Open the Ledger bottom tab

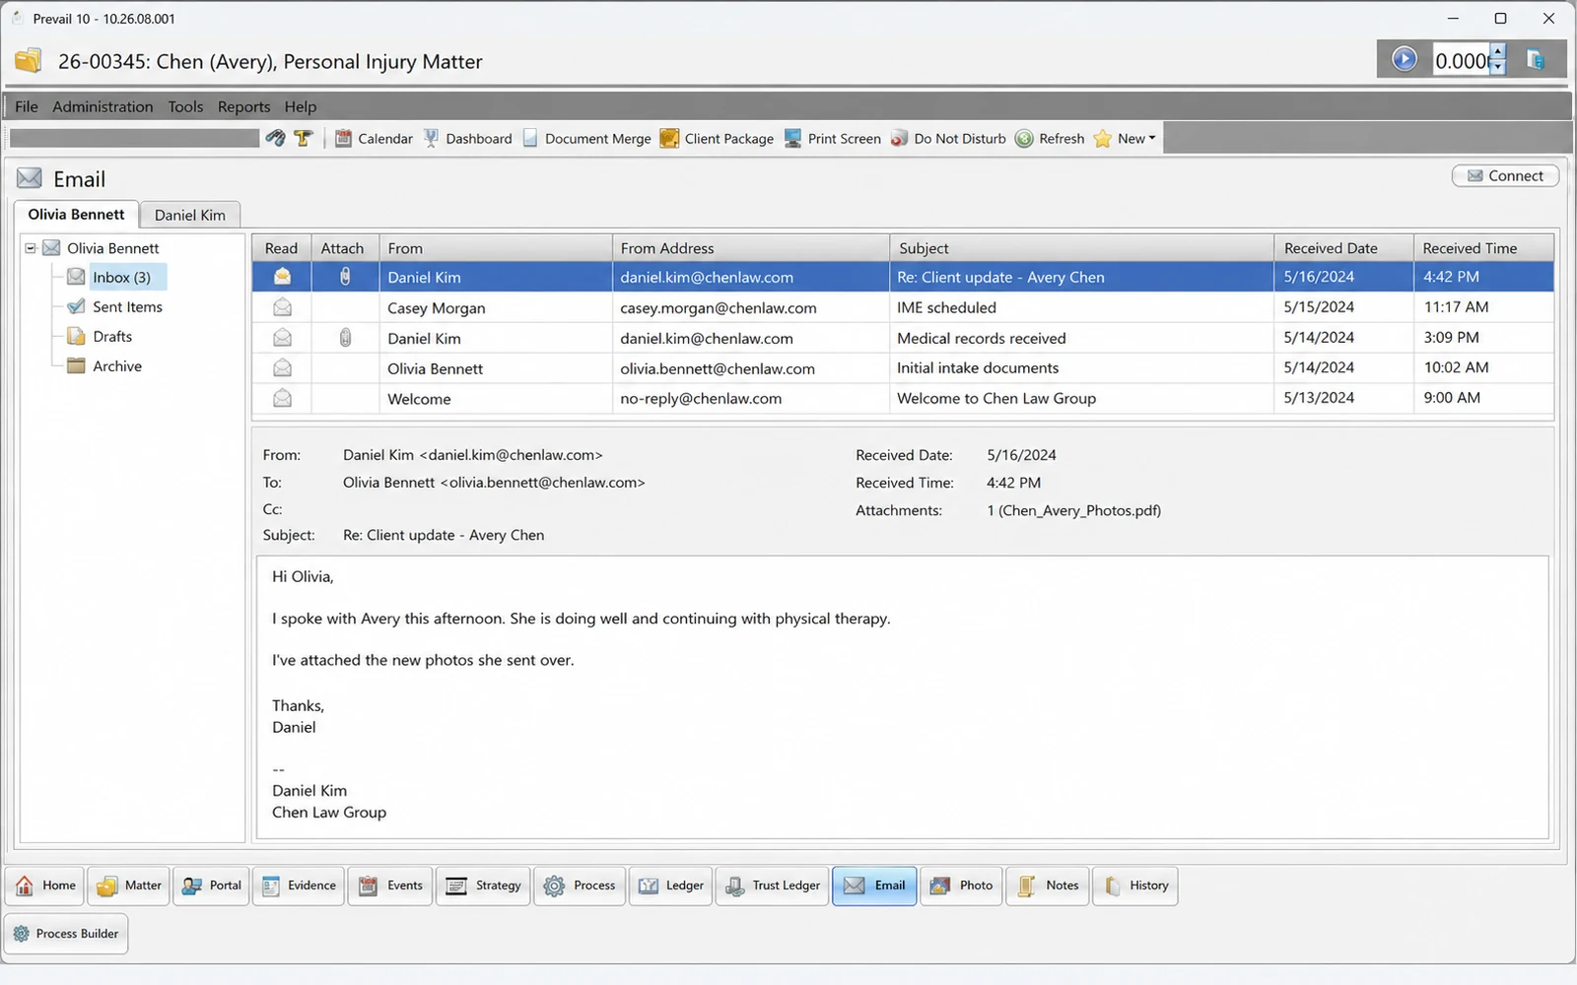point(671,886)
